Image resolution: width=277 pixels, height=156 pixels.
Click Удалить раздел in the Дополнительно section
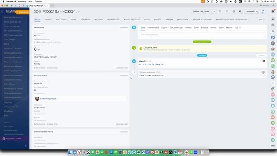122,124
